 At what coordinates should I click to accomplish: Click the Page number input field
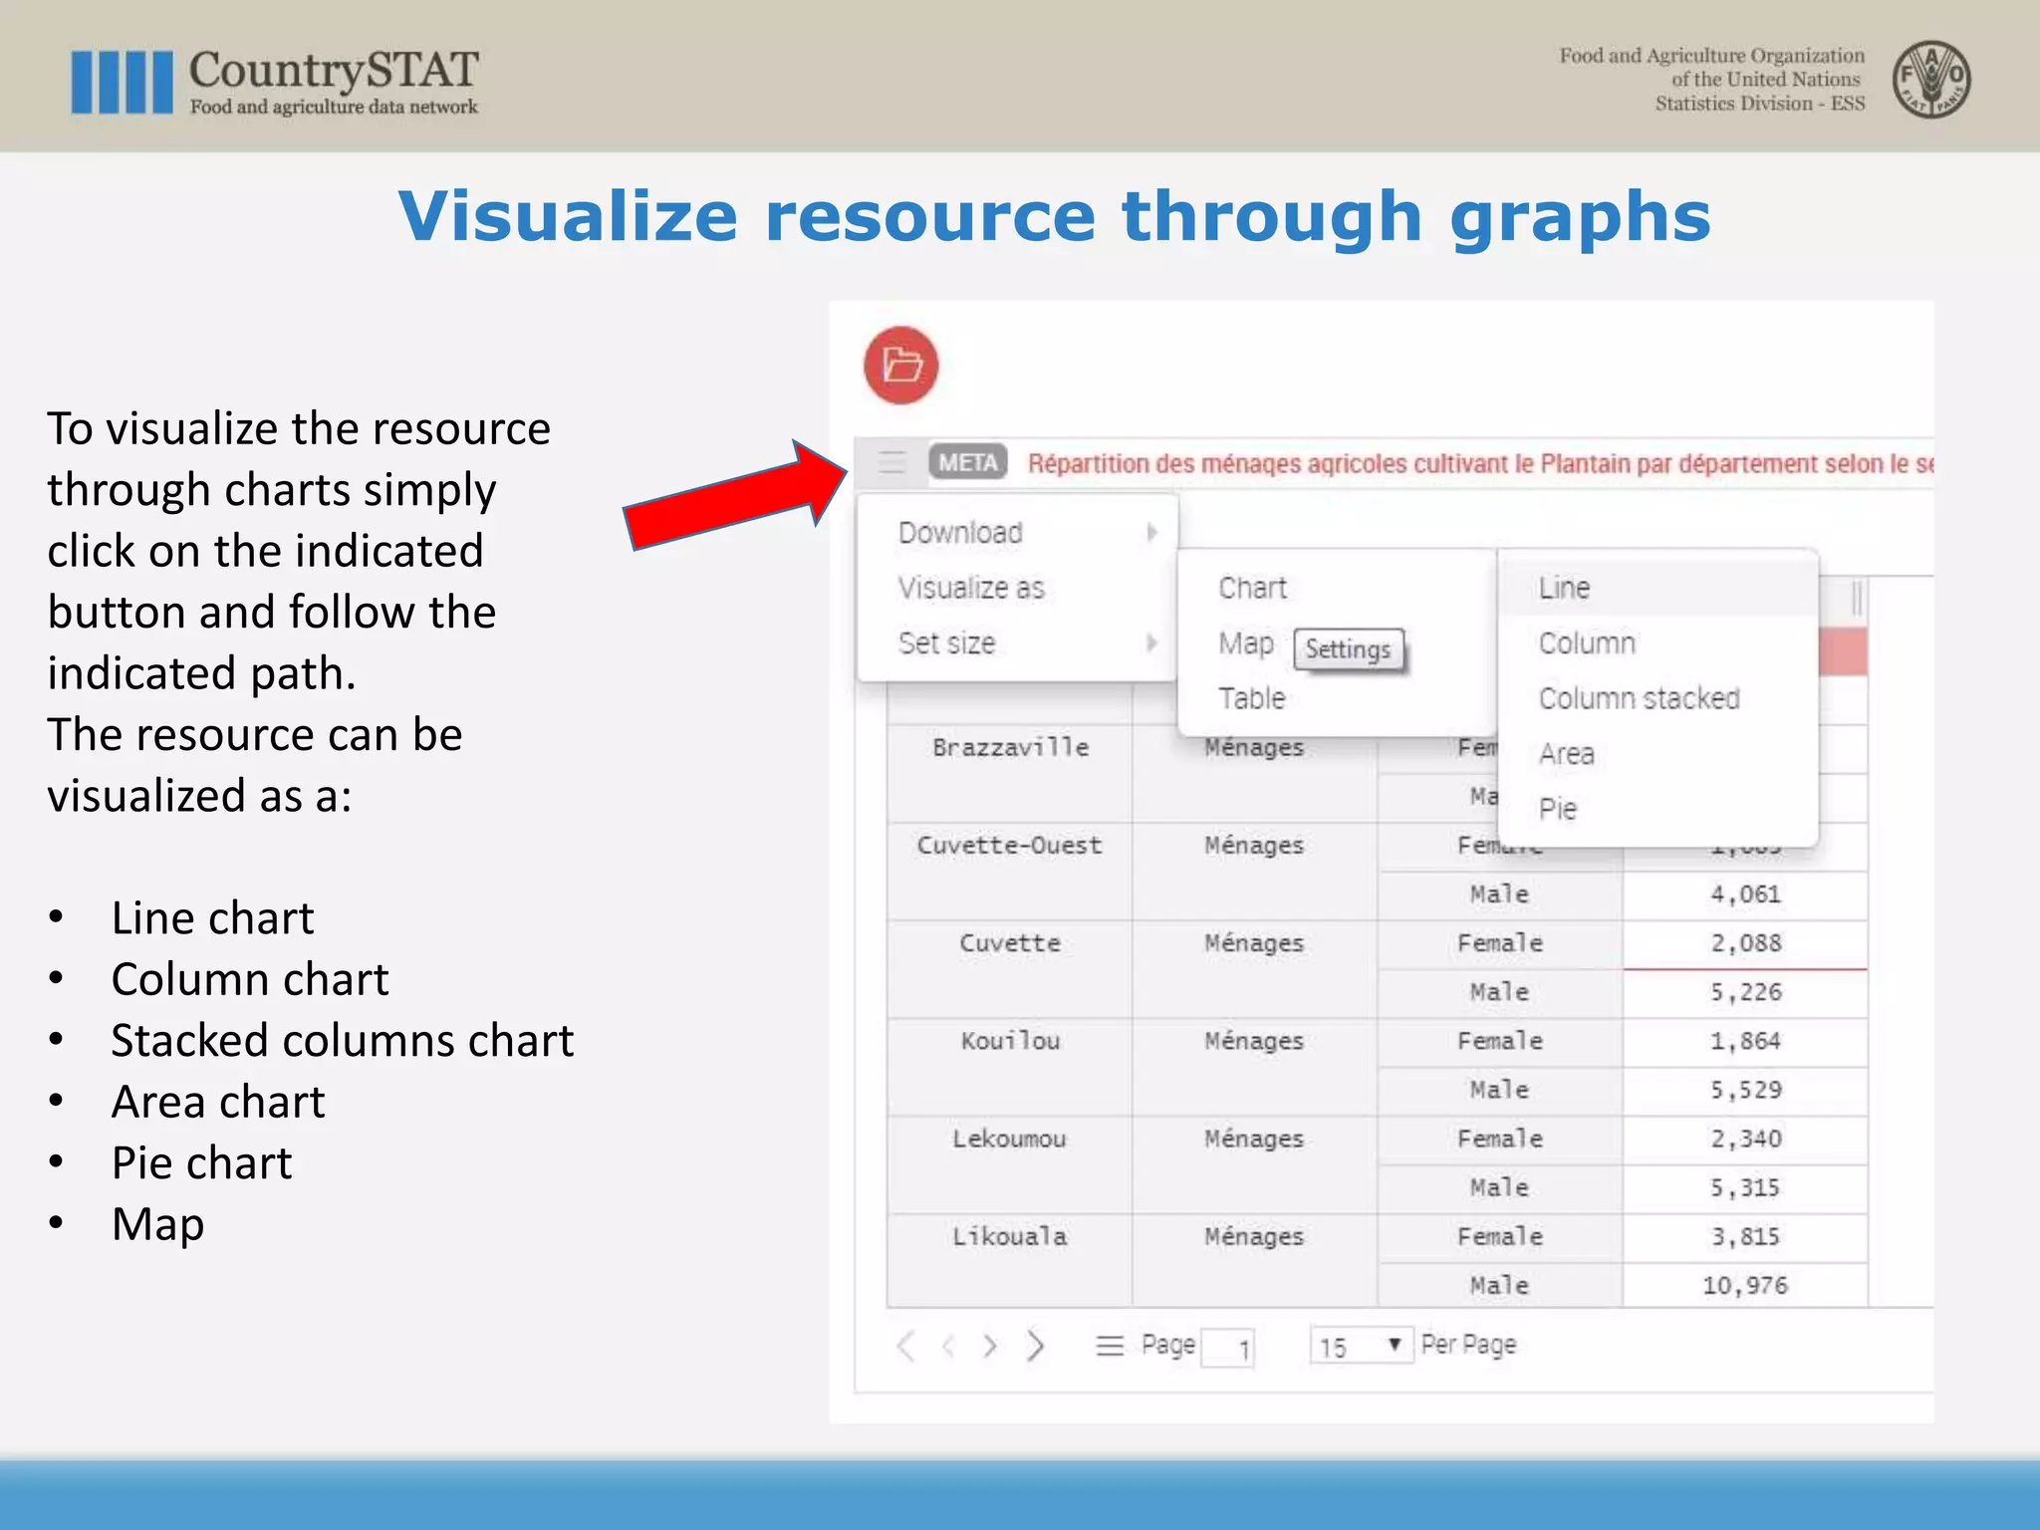pyautogui.click(x=1227, y=1349)
